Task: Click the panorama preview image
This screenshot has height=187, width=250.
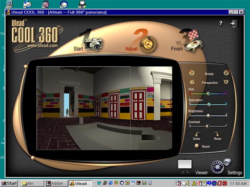Action: [x=104, y=108]
